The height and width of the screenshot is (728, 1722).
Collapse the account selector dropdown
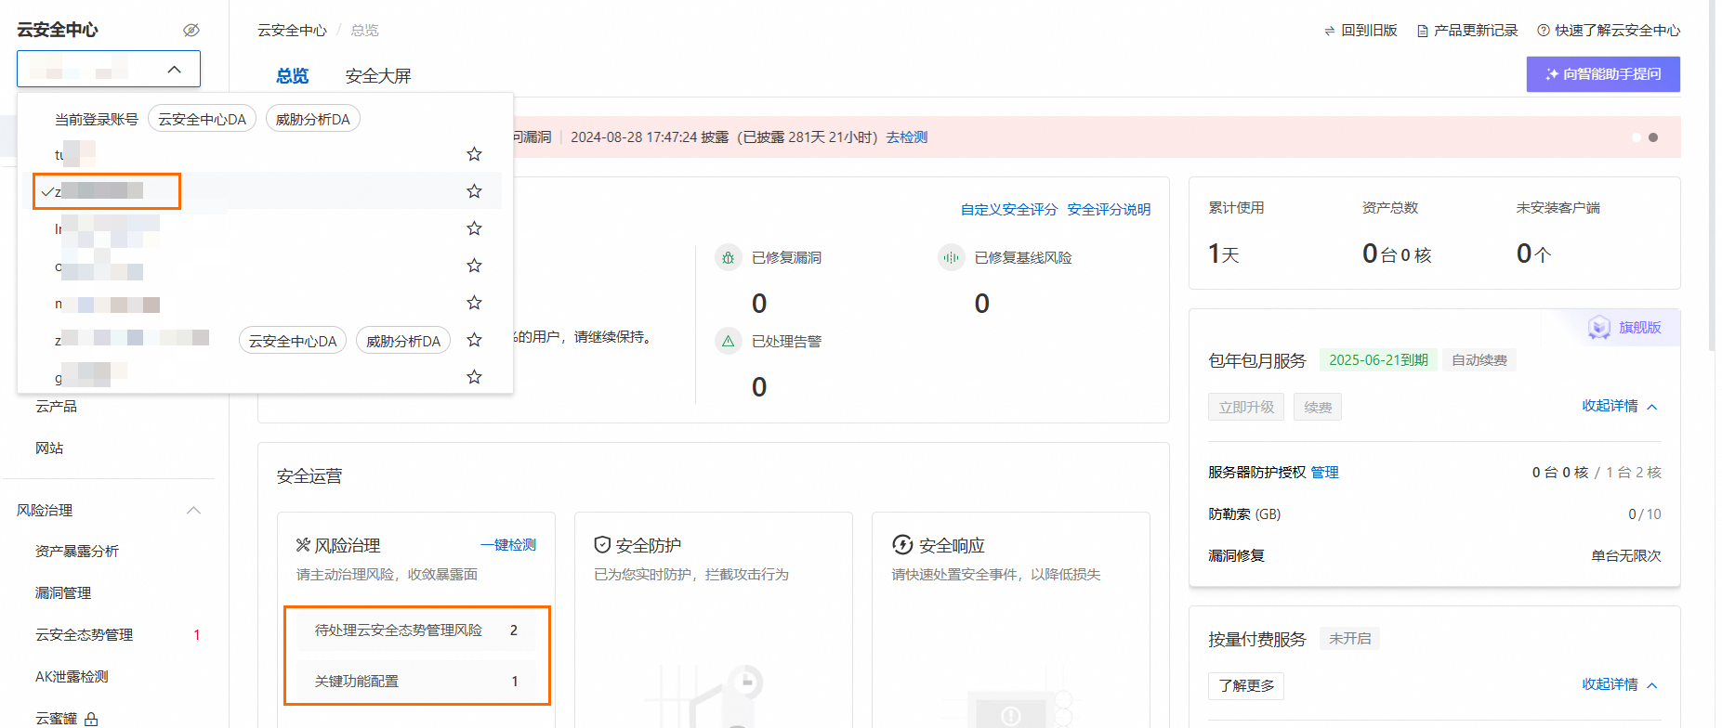coord(174,70)
